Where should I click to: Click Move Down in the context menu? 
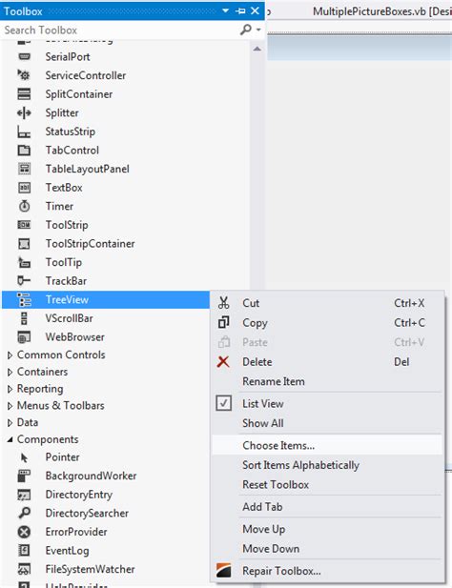[328, 549]
